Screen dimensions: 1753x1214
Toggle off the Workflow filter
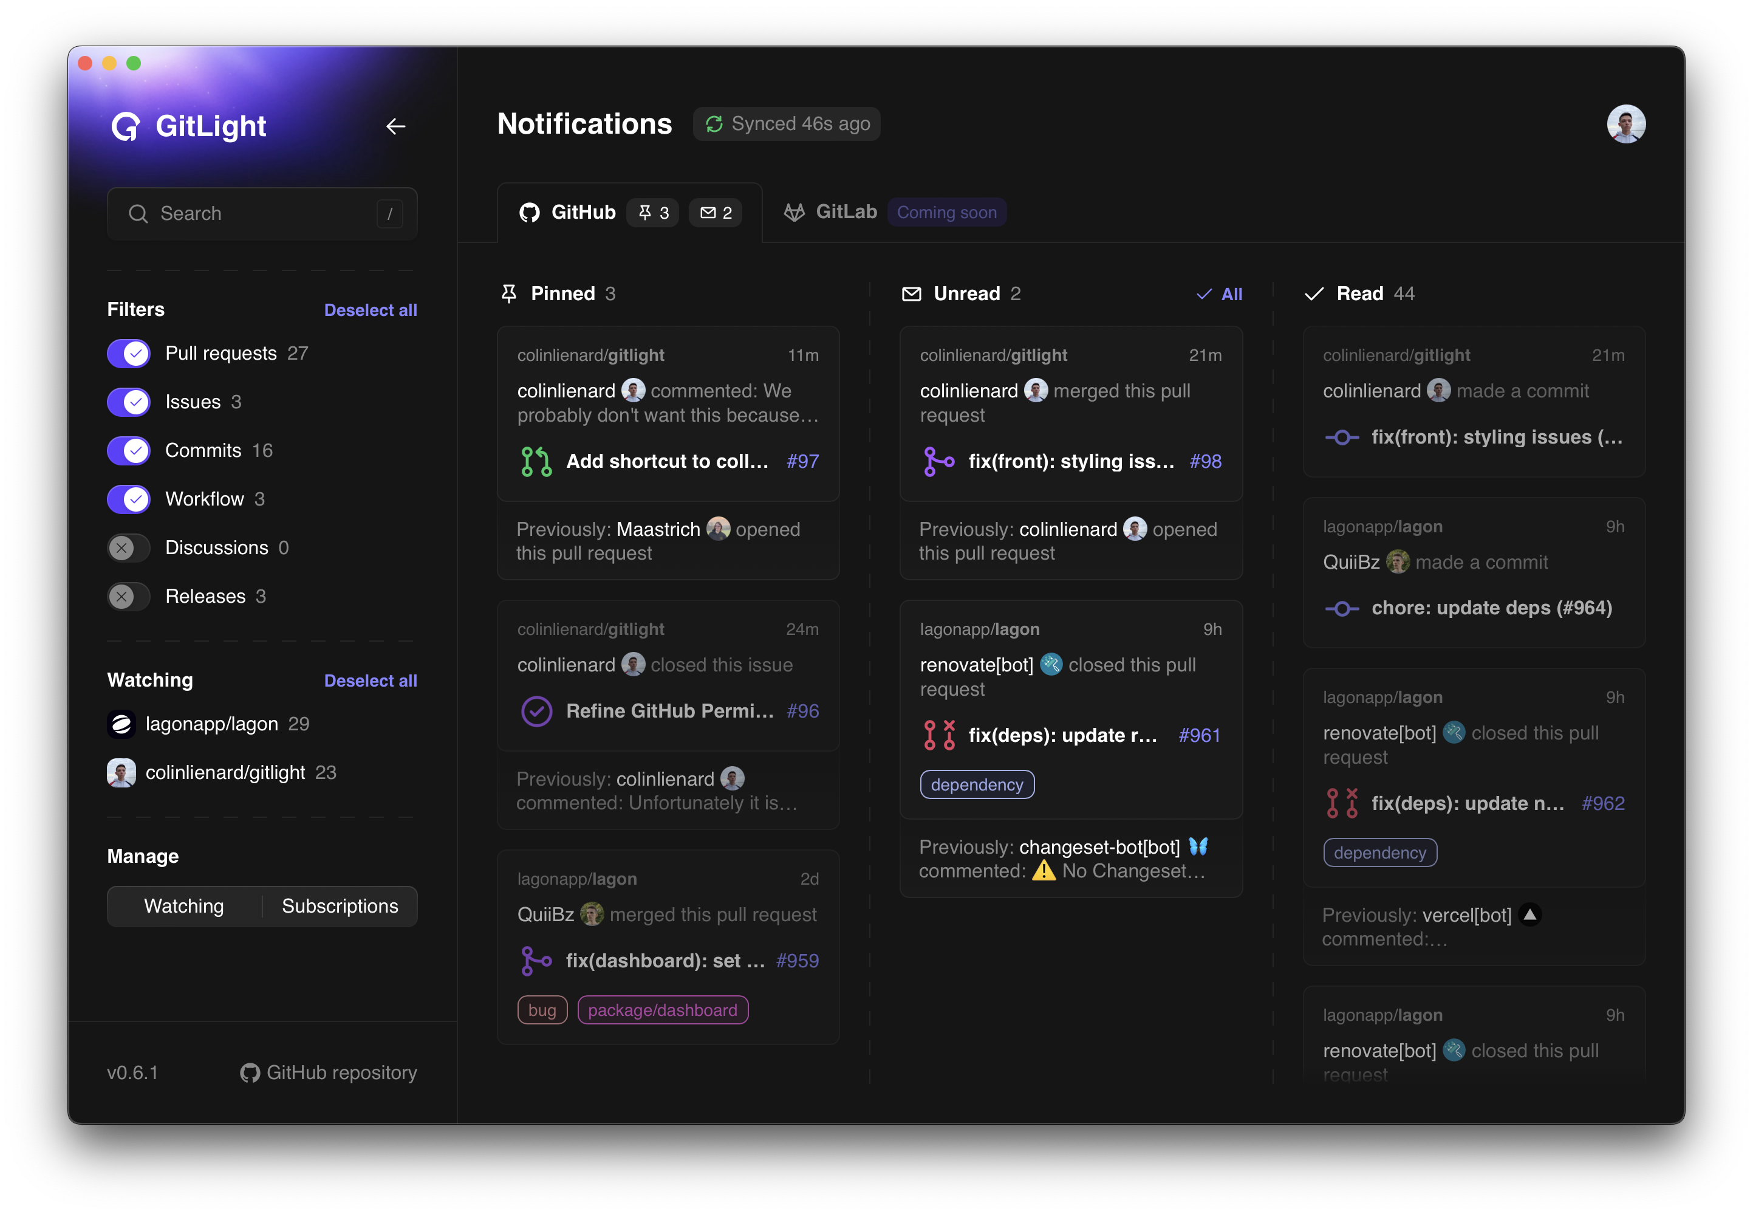129,499
